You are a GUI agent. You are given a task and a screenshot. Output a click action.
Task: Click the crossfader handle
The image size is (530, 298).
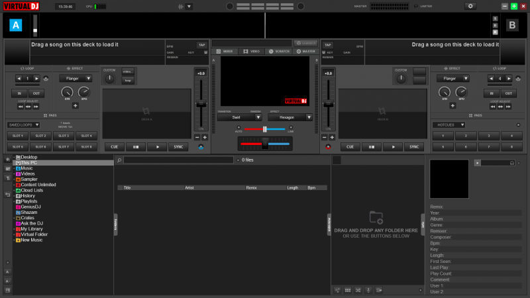pyautogui.click(x=265, y=144)
